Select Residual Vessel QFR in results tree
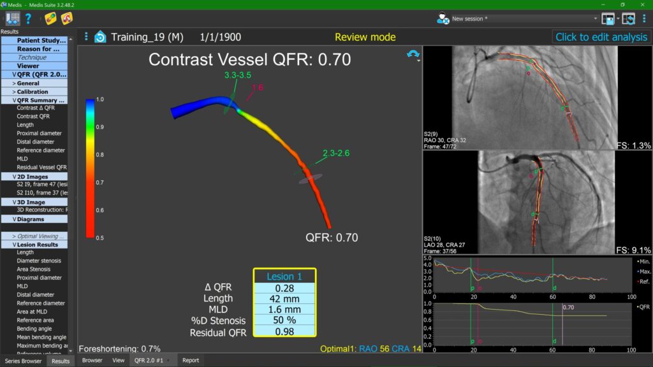This screenshot has height=367, width=653. [41, 167]
